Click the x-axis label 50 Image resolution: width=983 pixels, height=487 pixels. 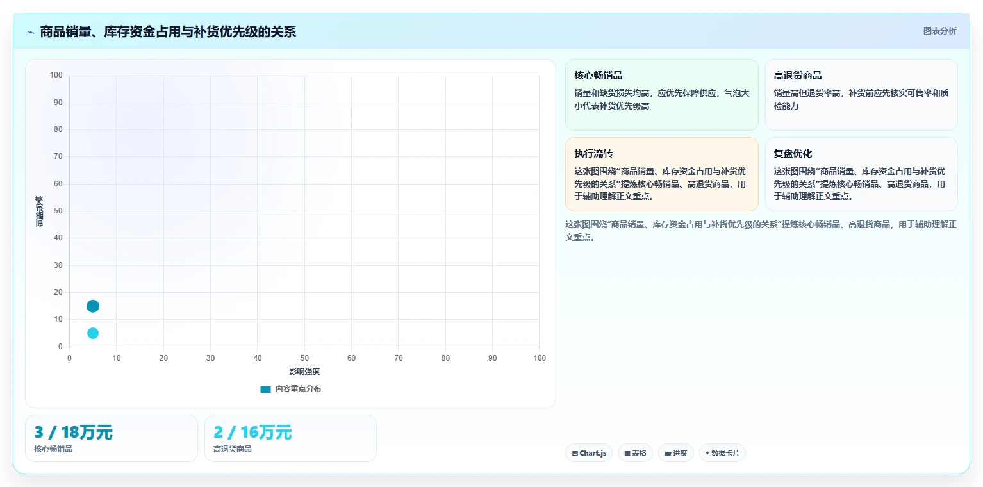tap(304, 358)
